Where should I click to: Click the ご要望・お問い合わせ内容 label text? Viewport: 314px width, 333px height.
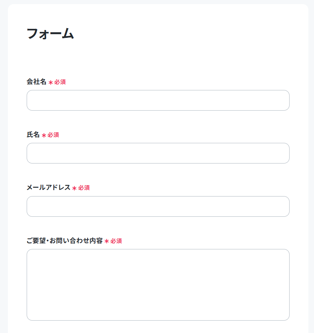pos(65,241)
